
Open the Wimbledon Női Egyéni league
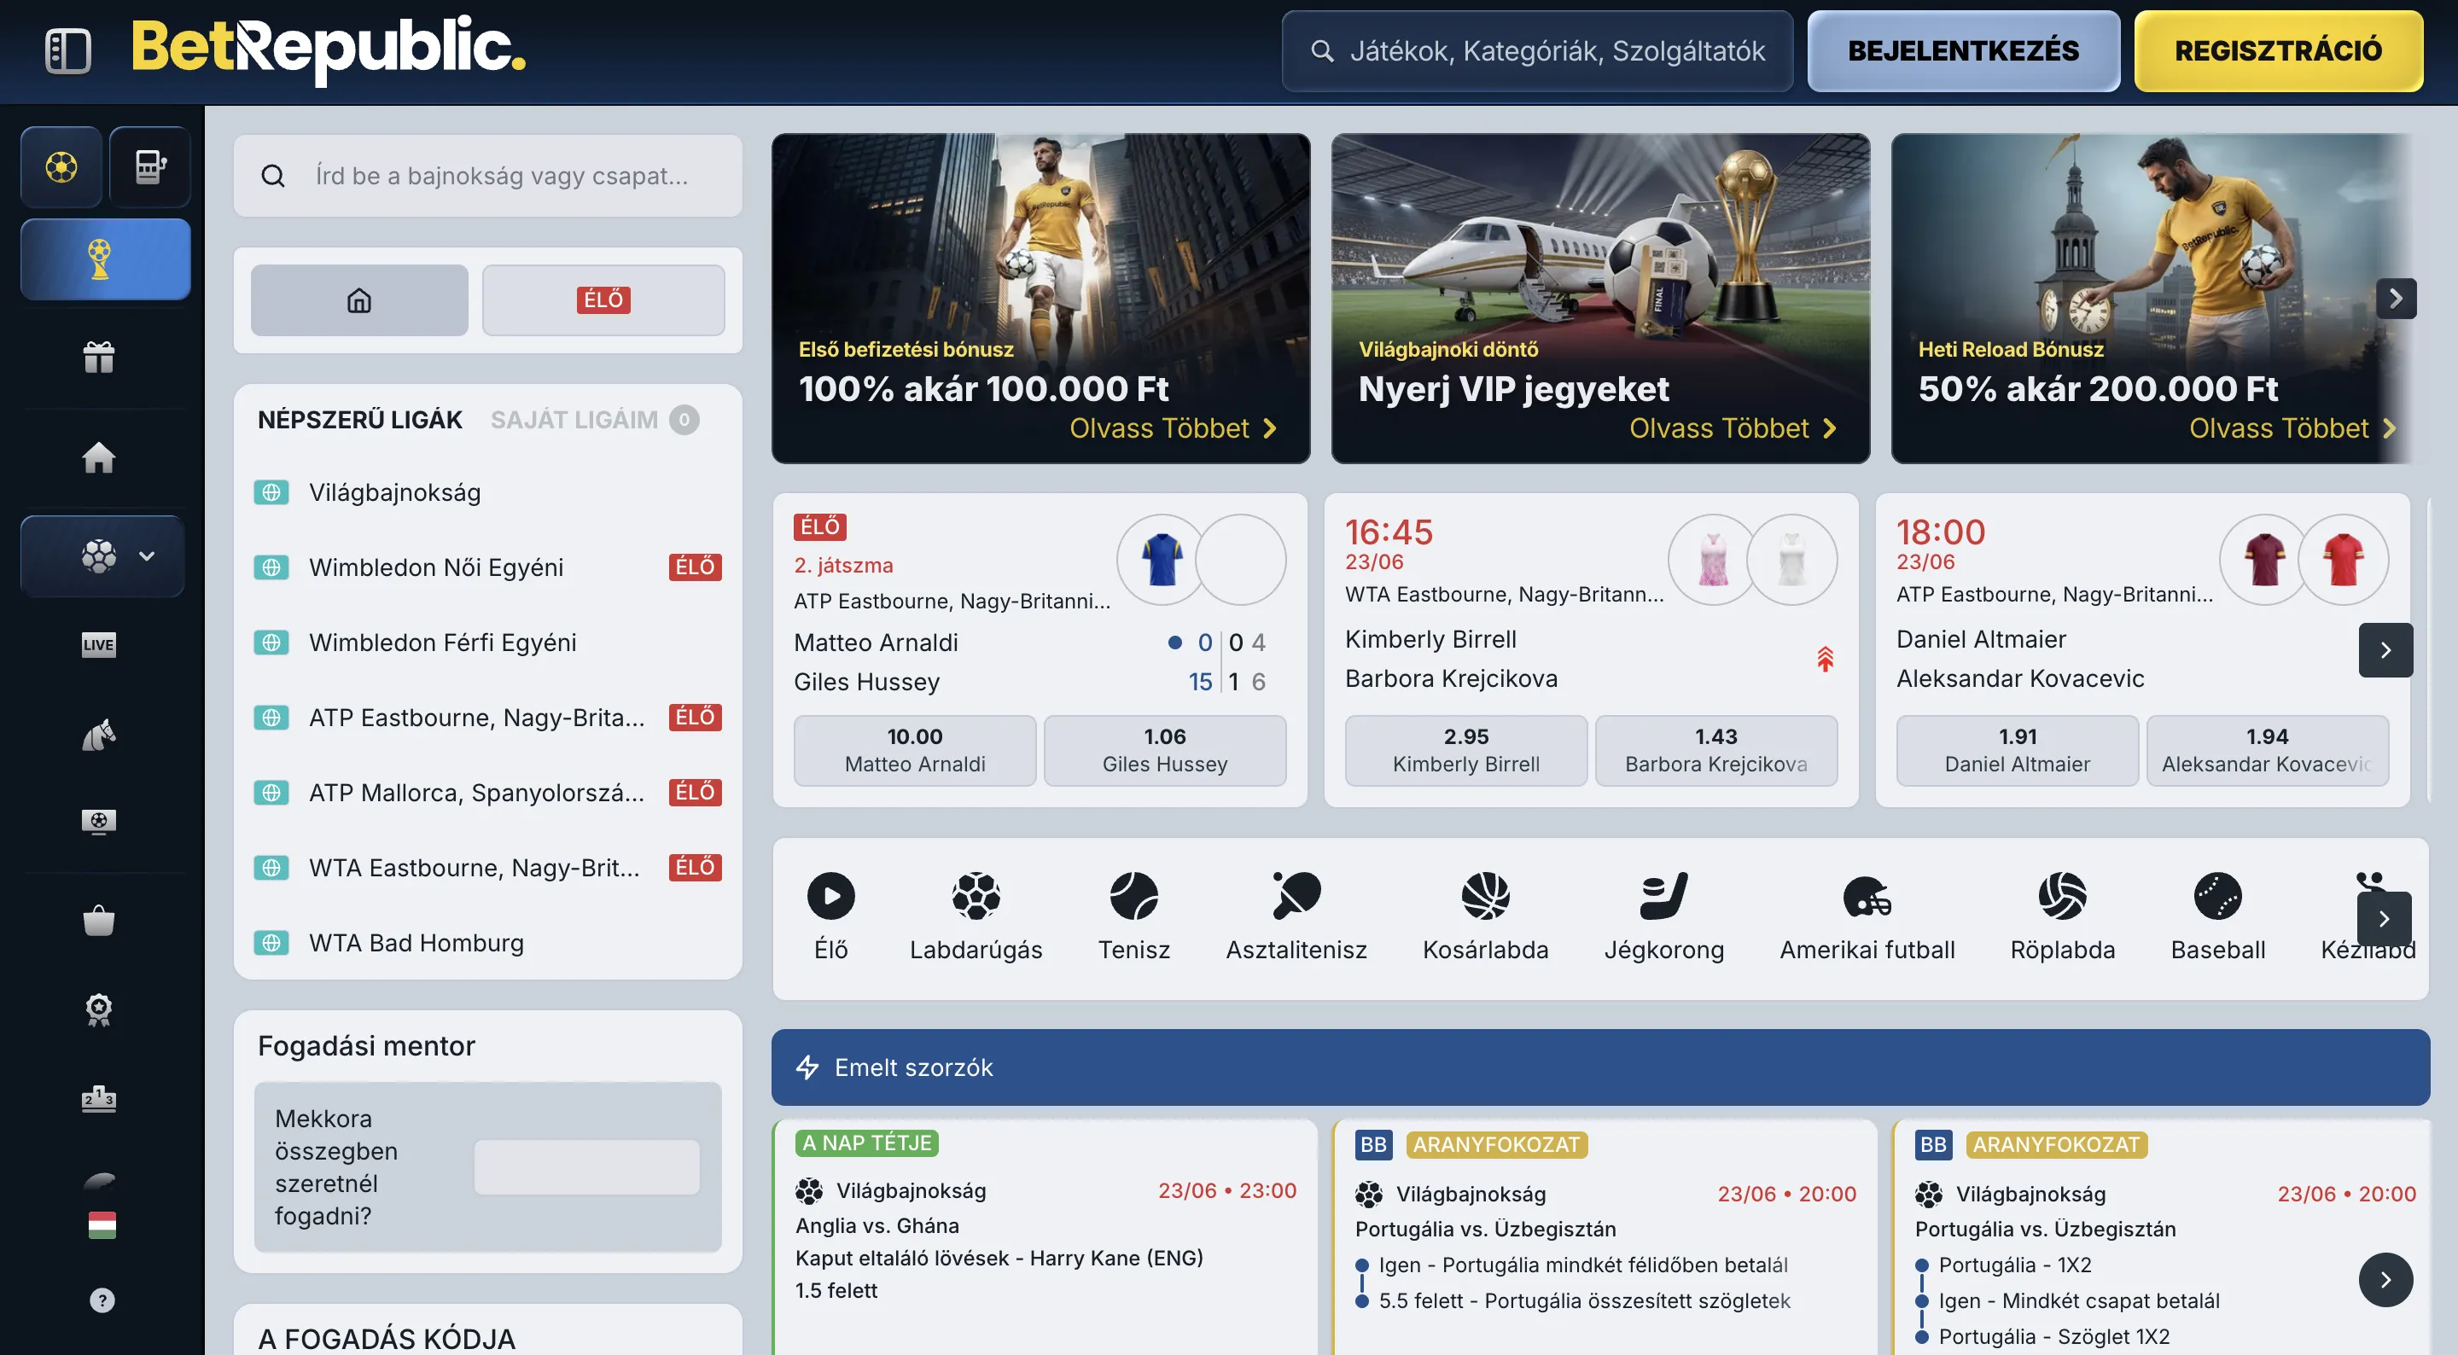pos(487,567)
